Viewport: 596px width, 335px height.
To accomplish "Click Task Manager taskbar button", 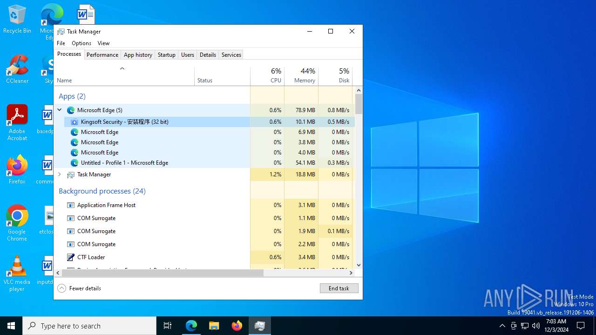I will (260, 326).
